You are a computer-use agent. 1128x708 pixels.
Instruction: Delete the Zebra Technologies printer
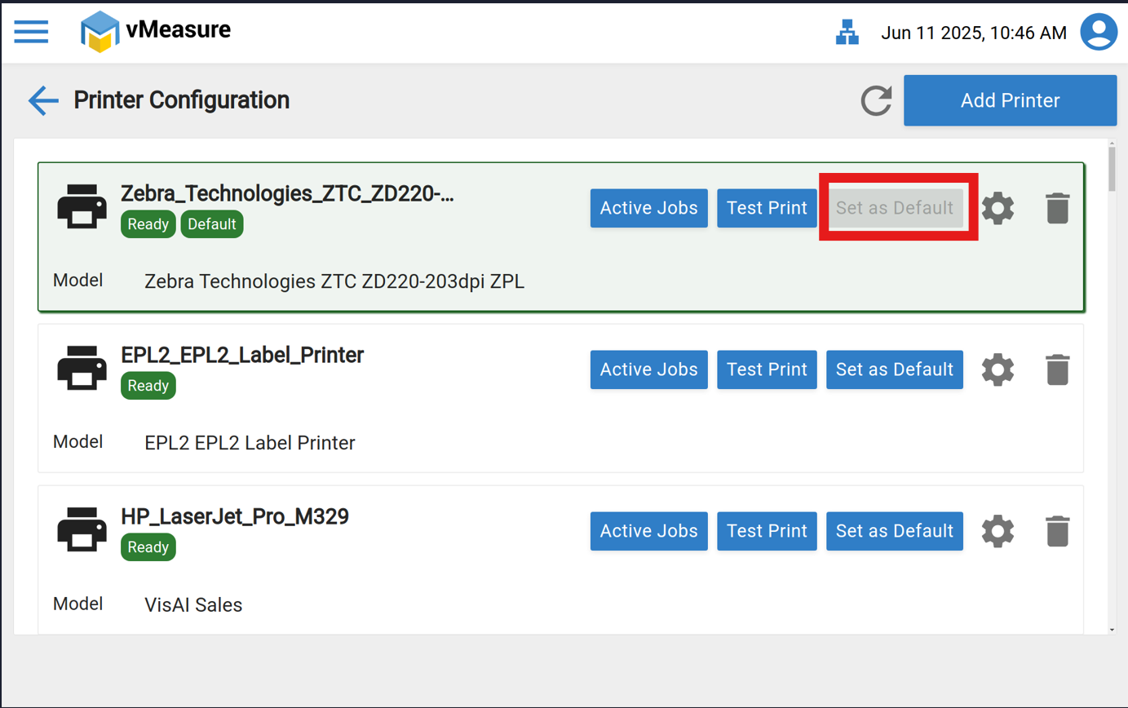click(1057, 209)
